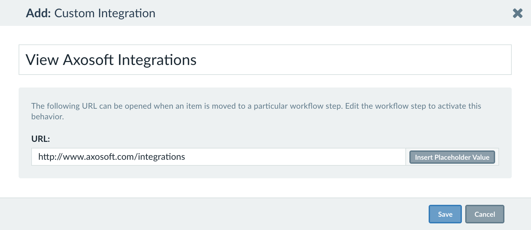531x230 pixels.
Task: Click the Insert Placeholder Value button
Action: [x=452, y=157]
